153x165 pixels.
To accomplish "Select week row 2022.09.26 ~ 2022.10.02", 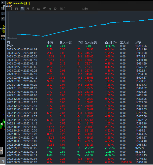I will click(77, 145).
